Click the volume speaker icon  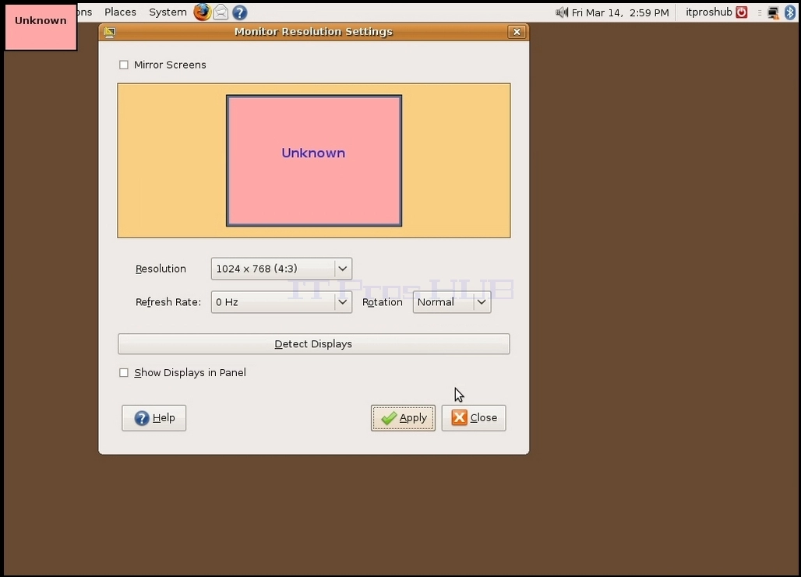tap(562, 12)
